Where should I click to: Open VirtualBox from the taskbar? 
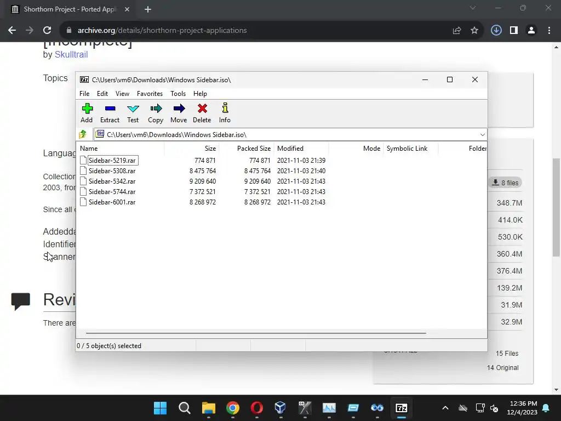click(x=280, y=408)
